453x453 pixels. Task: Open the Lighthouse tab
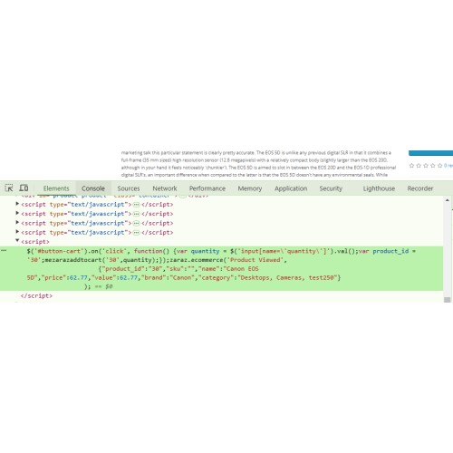(x=379, y=188)
